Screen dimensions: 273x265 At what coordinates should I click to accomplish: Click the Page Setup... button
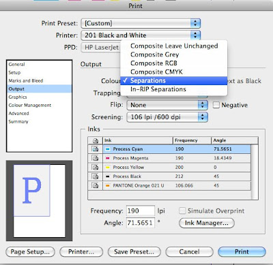(x=30, y=251)
